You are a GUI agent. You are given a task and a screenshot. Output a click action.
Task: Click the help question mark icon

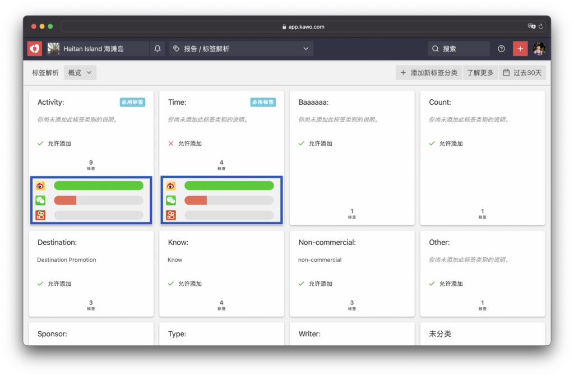pos(501,49)
